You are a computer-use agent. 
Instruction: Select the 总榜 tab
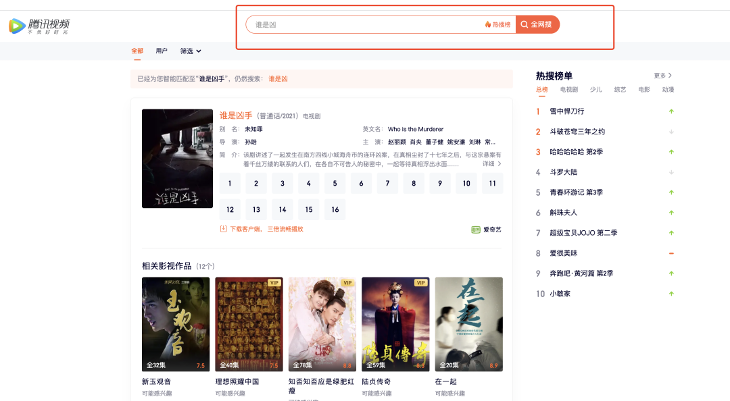541,88
